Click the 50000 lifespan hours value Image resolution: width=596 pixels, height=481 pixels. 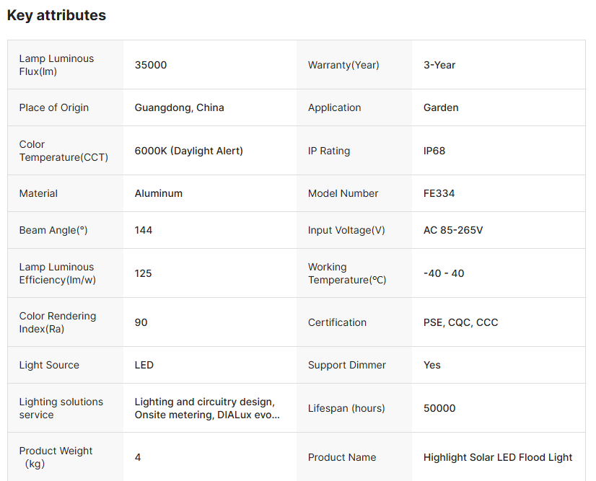click(x=439, y=408)
